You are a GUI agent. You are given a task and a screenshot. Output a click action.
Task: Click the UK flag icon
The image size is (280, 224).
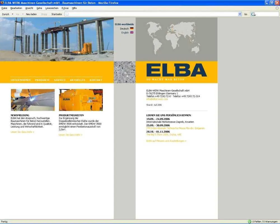132,32
